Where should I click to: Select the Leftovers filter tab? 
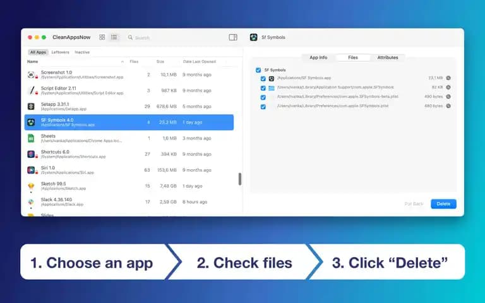pyautogui.click(x=61, y=52)
